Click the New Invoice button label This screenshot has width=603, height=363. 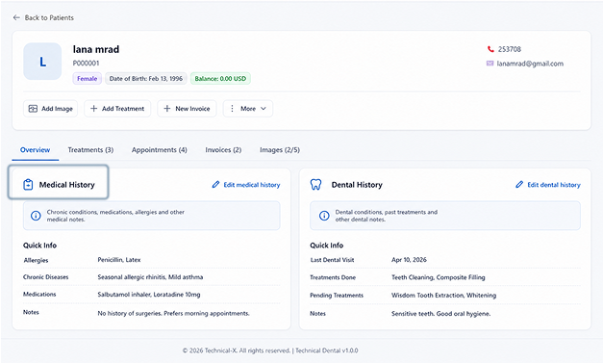coord(192,109)
